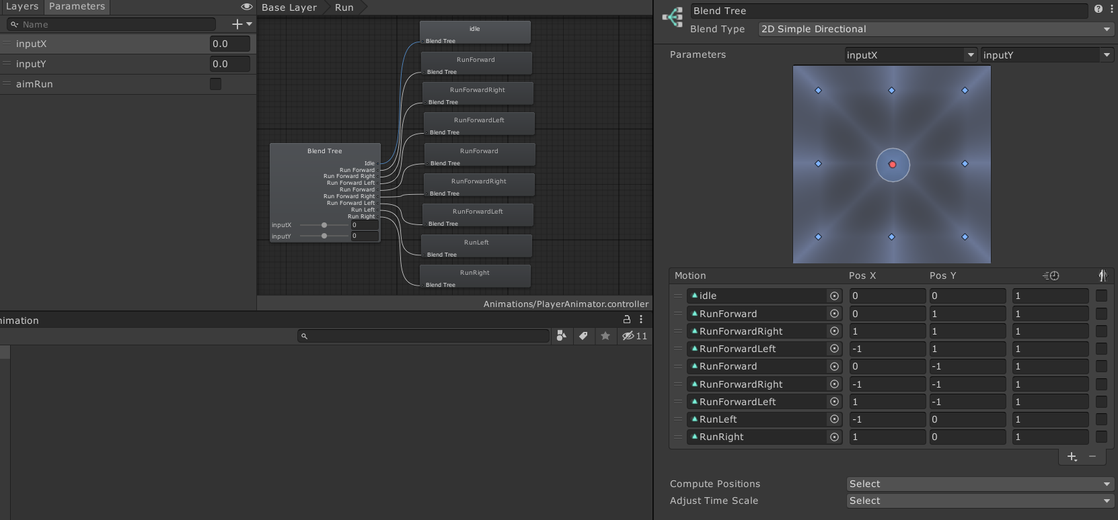Open the Blend Type dropdown
The image size is (1118, 520).
(x=935, y=29)
